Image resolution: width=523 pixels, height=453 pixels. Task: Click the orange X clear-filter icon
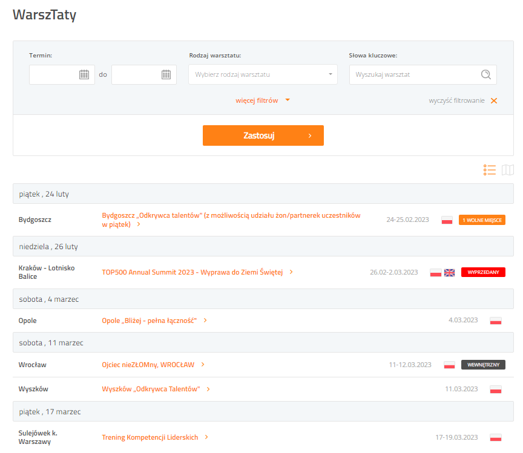click(x=494, y=100)
